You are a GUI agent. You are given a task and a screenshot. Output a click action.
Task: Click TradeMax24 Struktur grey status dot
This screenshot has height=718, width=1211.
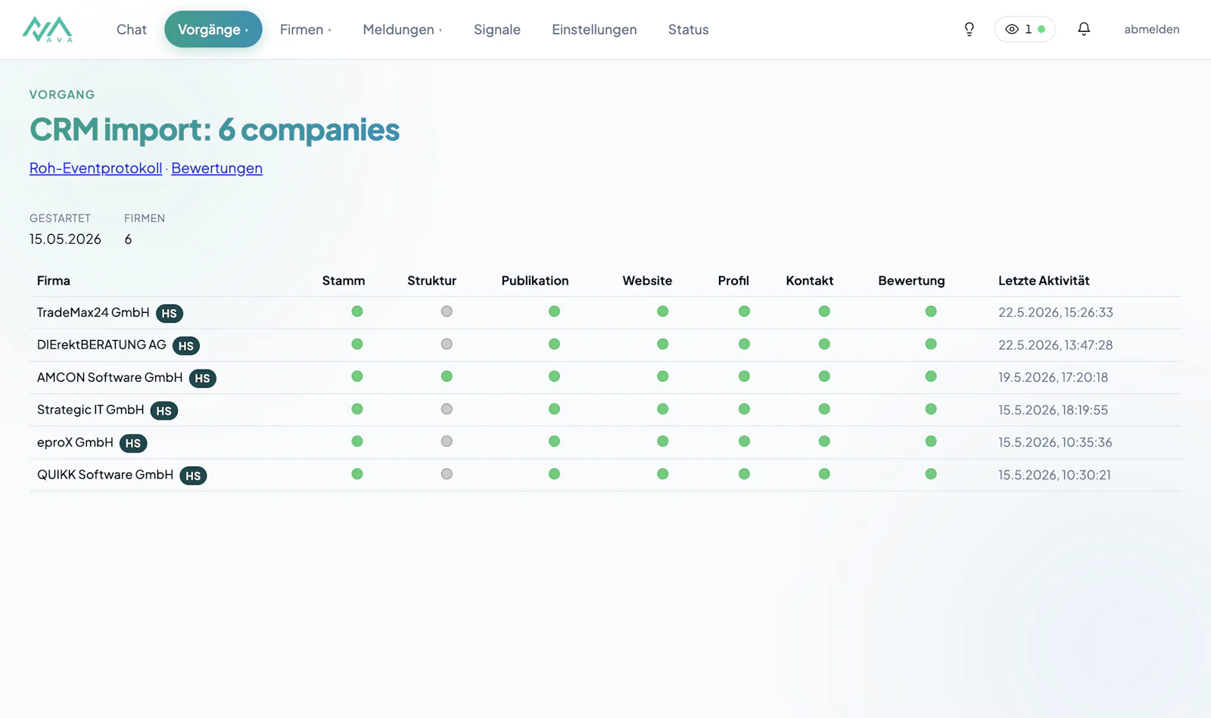pos(447,311)
